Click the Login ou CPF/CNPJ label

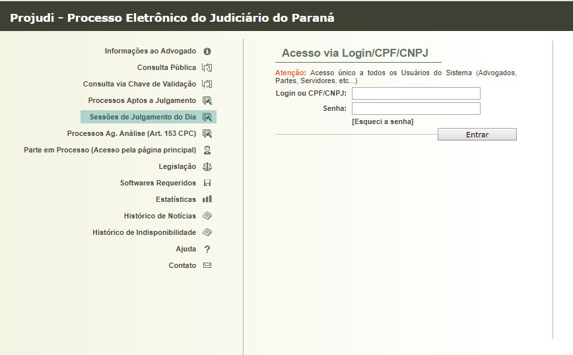311,93
